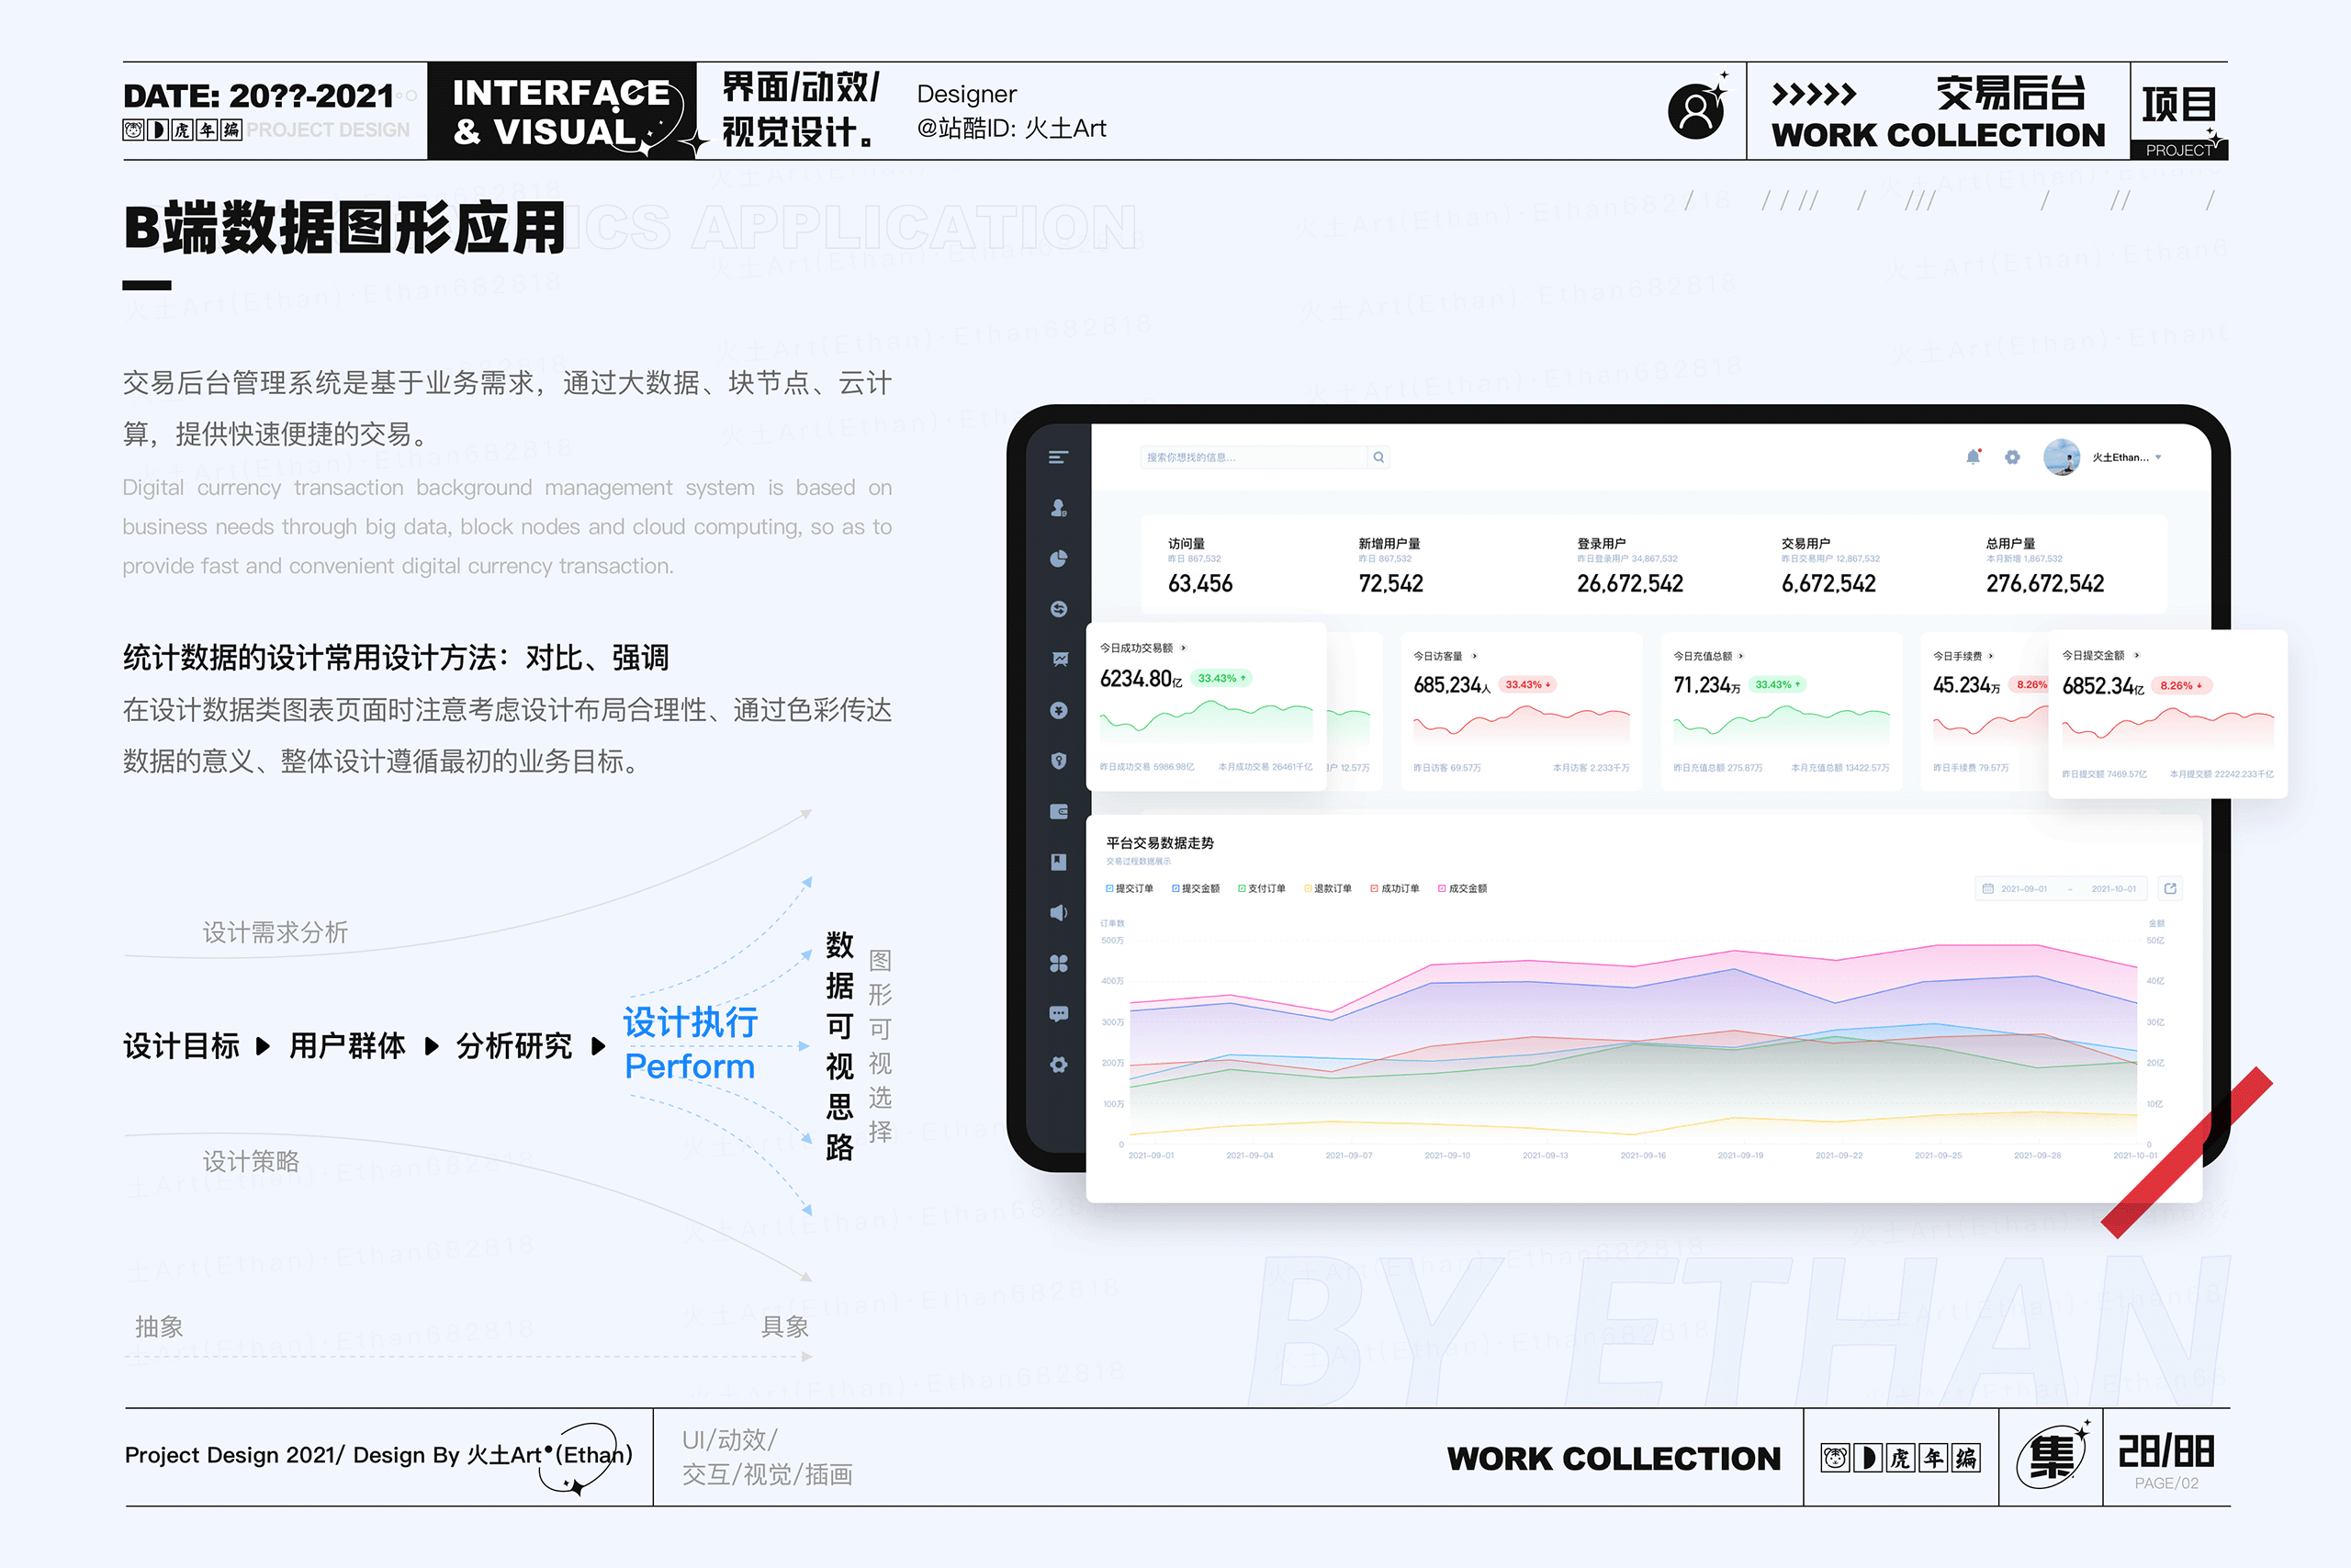Viewport: 2351px width, 1568px height.
Task: Click the 6852.34亿 submitted amount
Action: pos(2102,686)
